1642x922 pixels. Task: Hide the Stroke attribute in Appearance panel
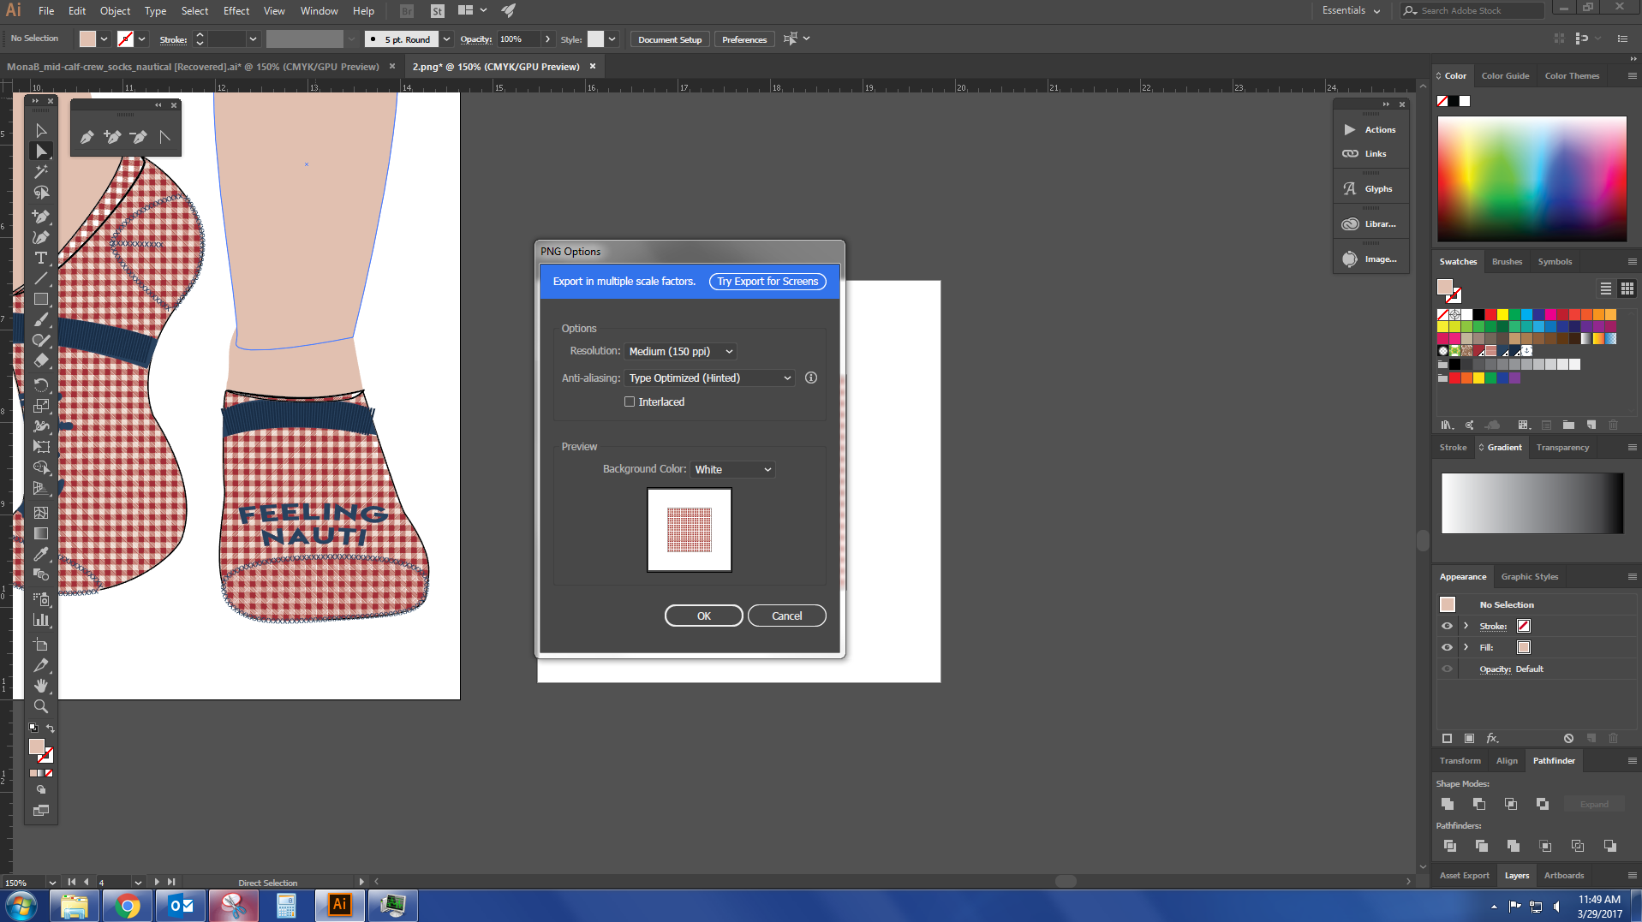tap(1447, 626)
